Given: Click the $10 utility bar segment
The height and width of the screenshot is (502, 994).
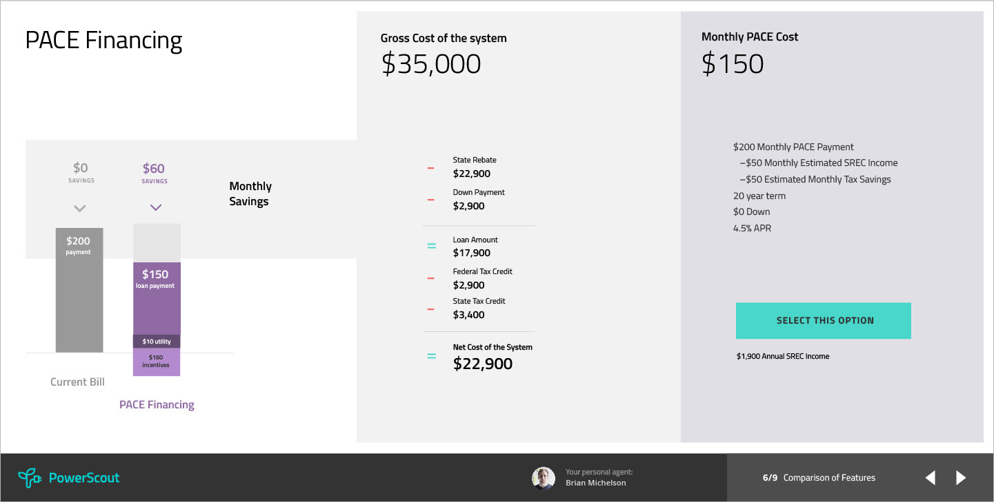Looking at the screenshot, I should pyautogui.click(x=157, y=342).
